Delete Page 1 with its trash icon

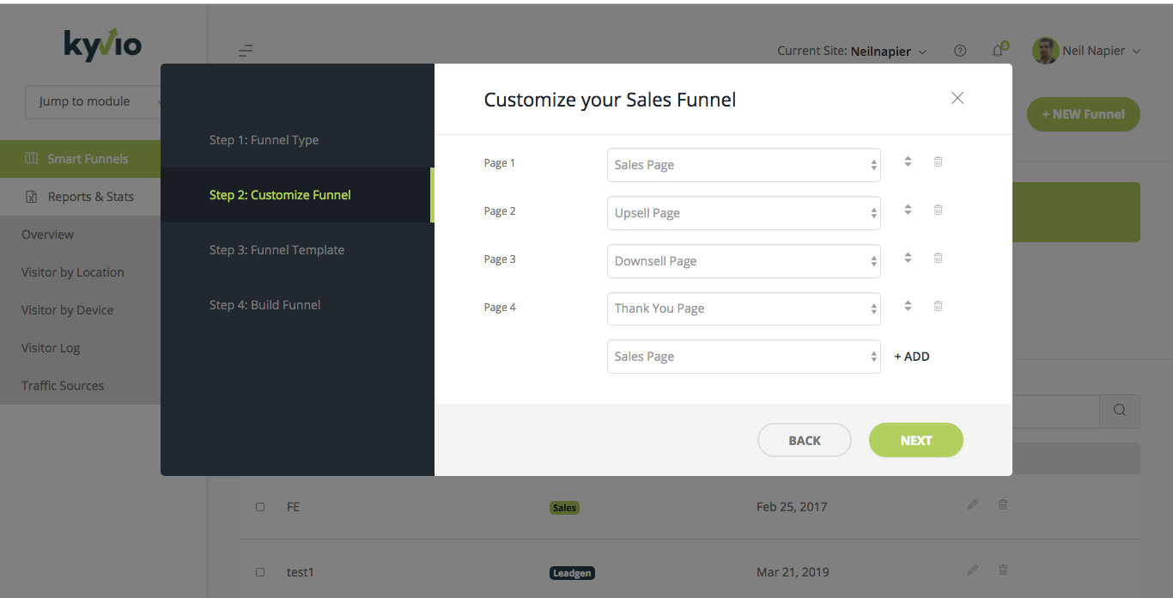coord(938,162)
